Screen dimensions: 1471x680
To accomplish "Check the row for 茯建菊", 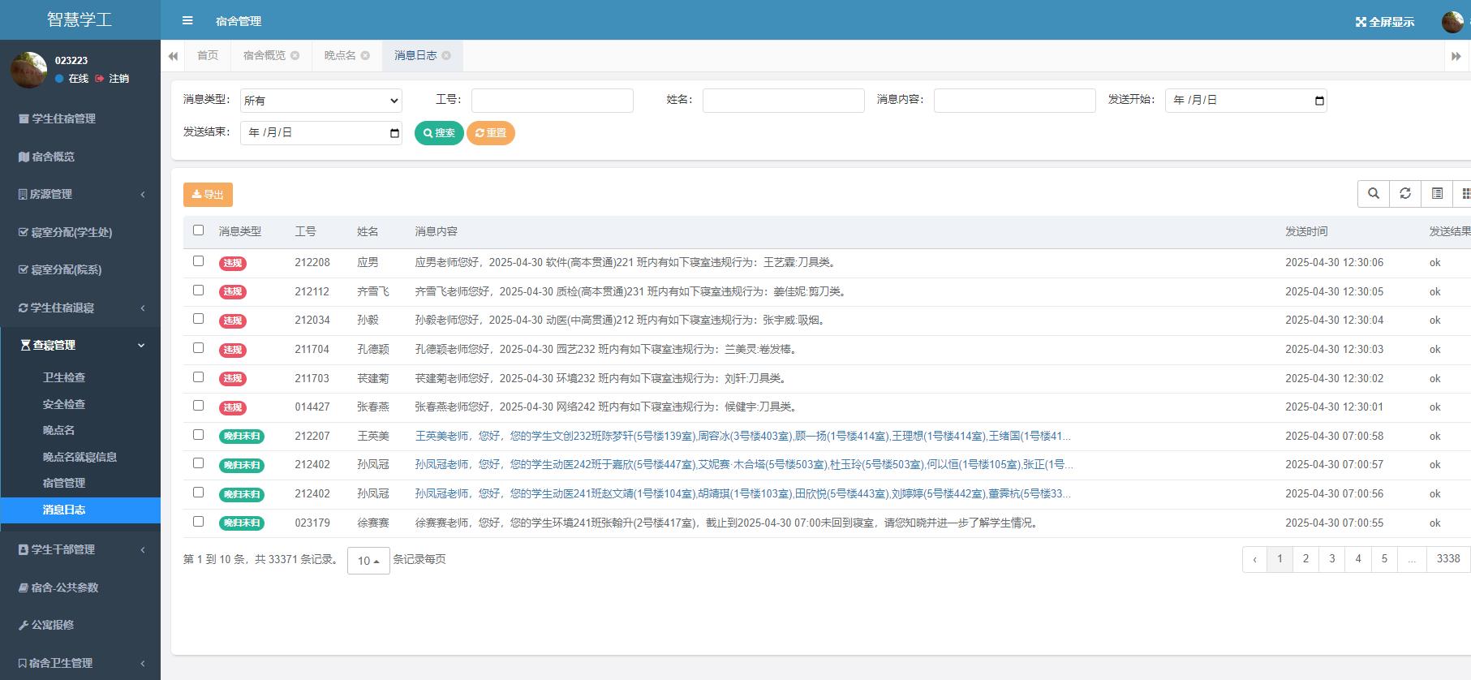I will click(x=198, y=377).
